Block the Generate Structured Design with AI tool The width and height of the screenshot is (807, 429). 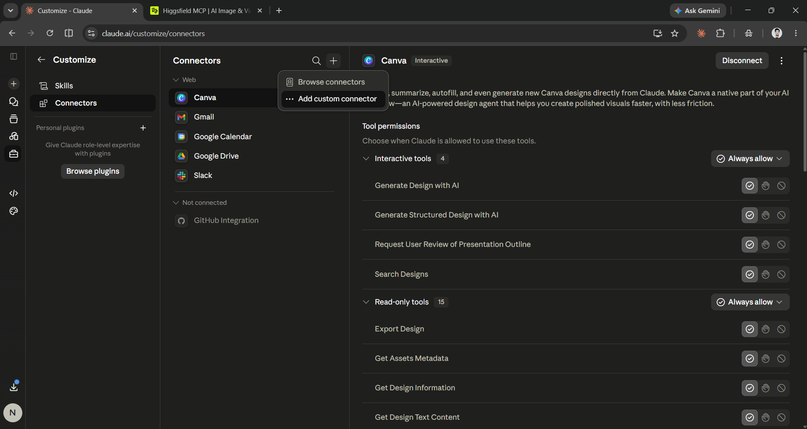[x=781, y=215]
